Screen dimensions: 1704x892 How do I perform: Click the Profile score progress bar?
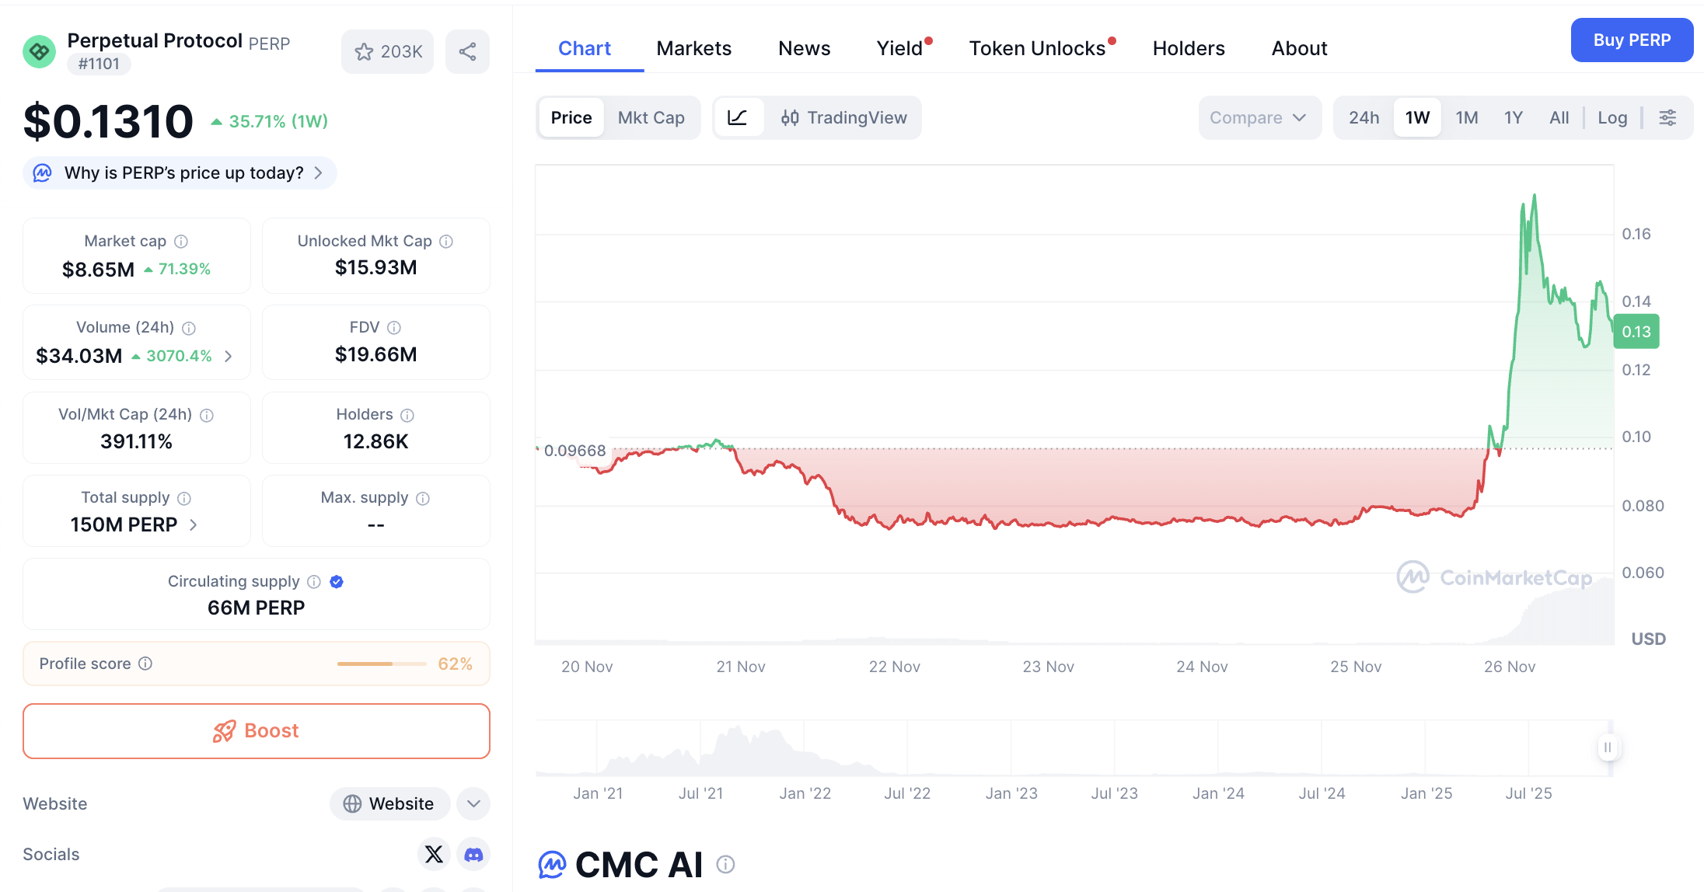pyautogui.click(x=380, y=664)
